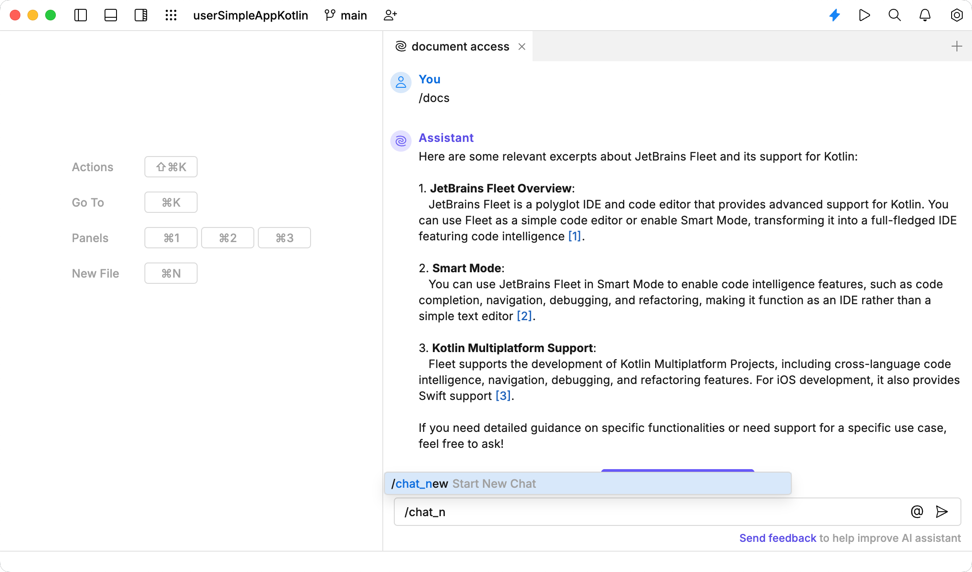Click the Panels label
This screenshot has height=572, width=972.
(x=90, y=238)
